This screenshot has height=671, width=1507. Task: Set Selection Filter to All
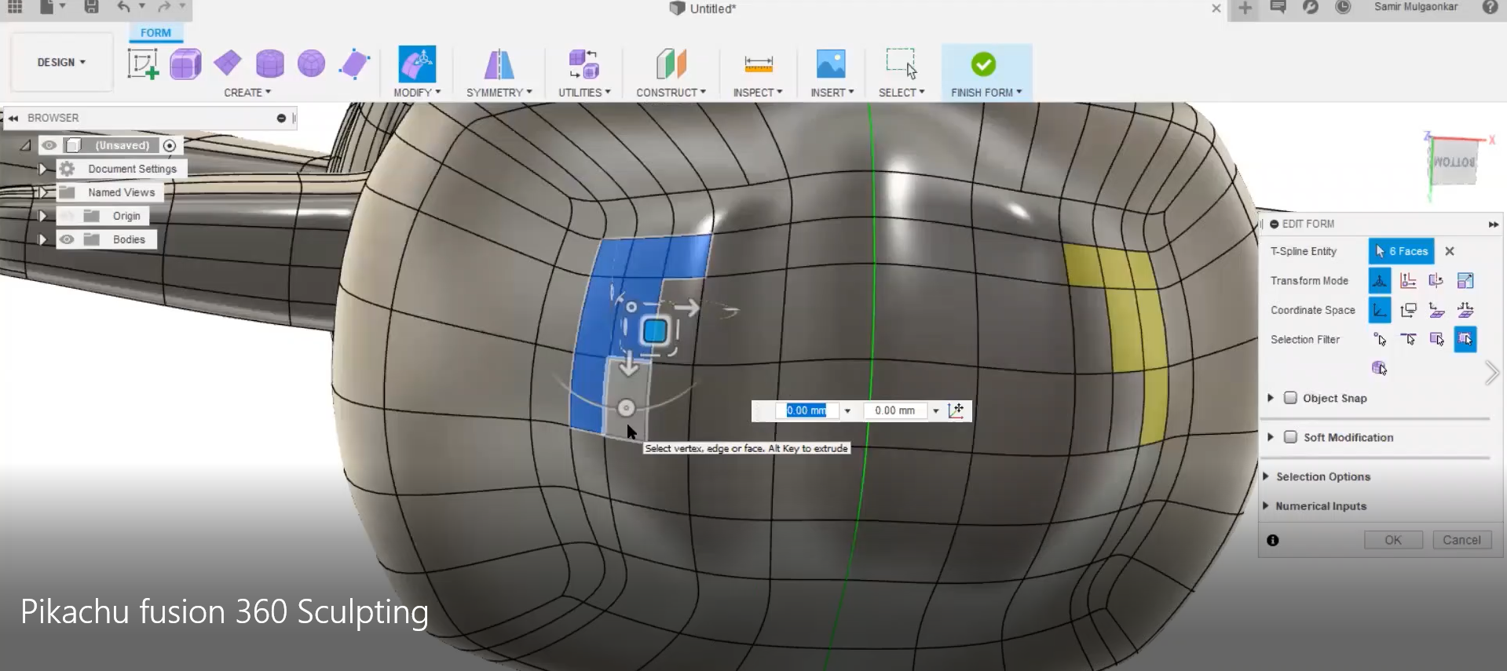[1465, 339]
